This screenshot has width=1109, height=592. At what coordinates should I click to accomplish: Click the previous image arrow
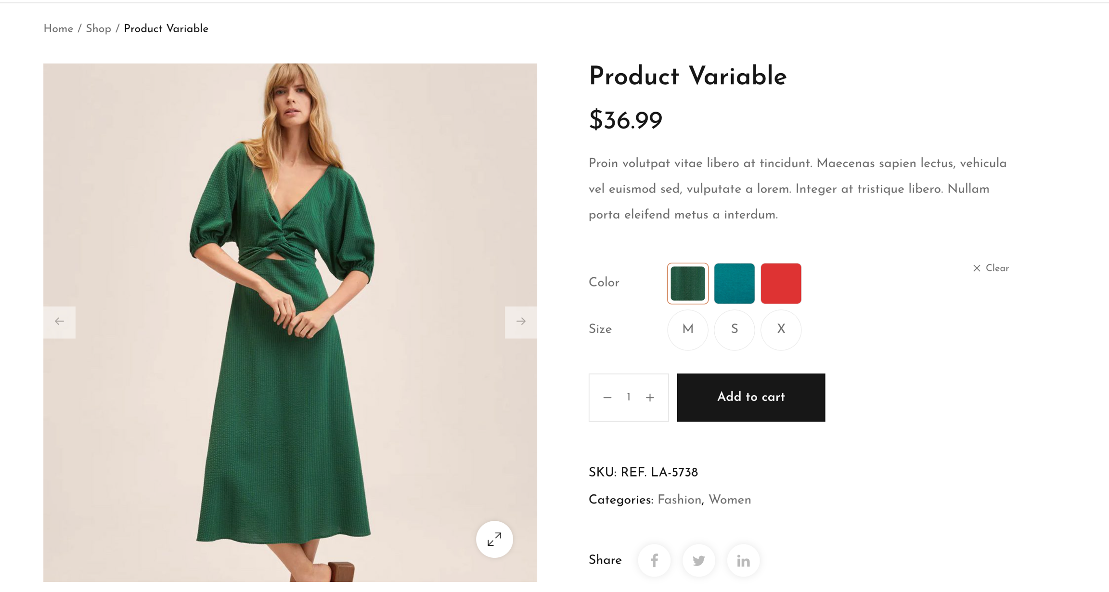(x=59, y=322)
